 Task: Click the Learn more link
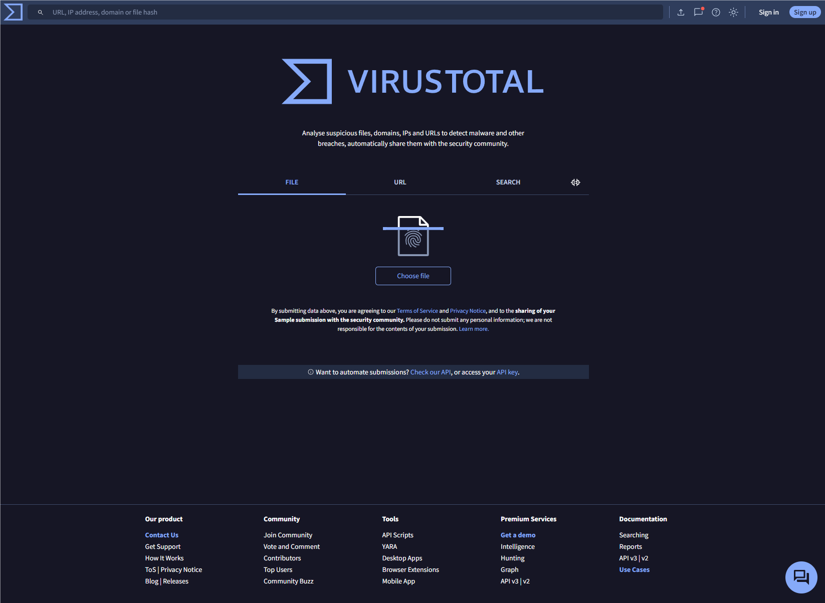(474, 329)
